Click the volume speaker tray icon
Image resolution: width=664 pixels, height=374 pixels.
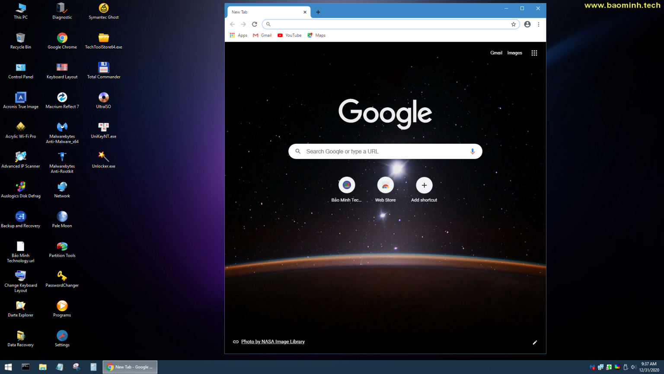click(633, 367)
